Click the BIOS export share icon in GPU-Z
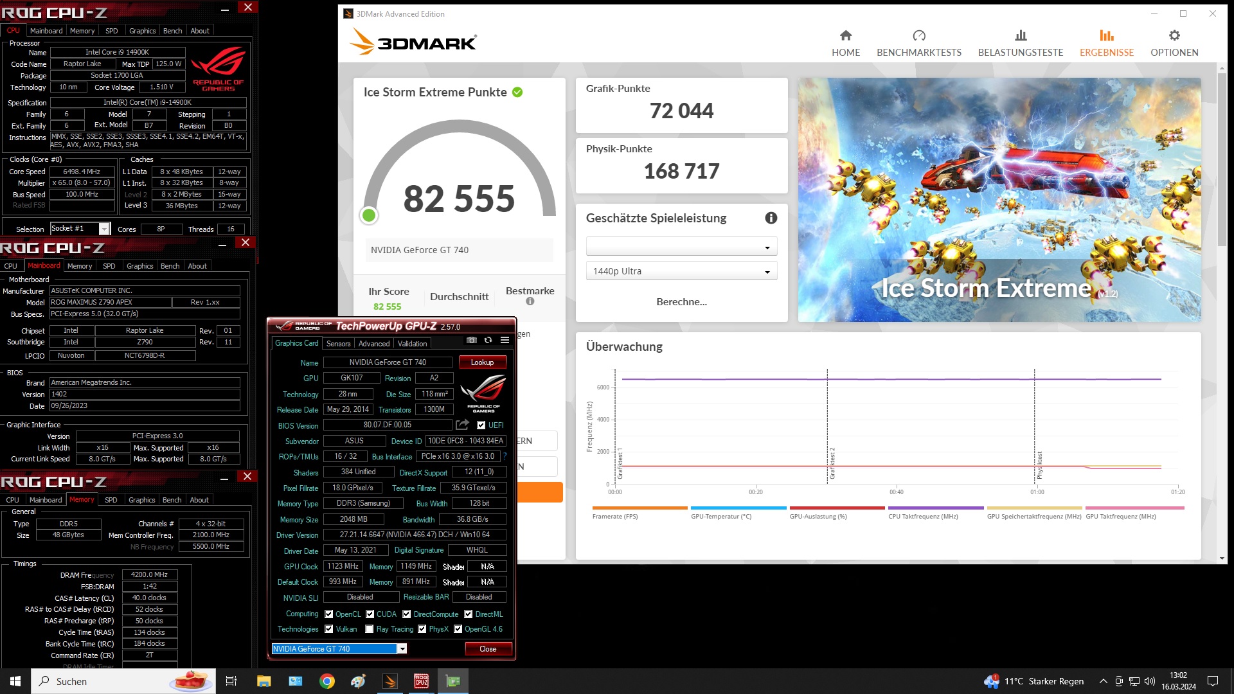Image resolution: width=1234 pixels, height=694 pixels. [463, 425]
